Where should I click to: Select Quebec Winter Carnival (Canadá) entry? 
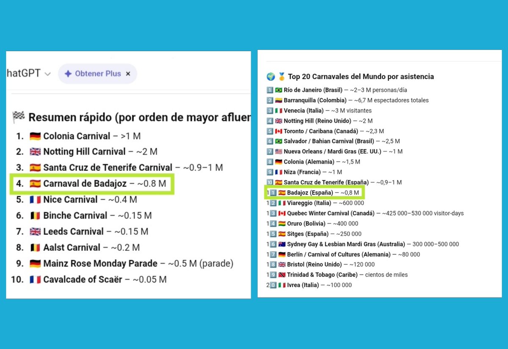(375, 213)
